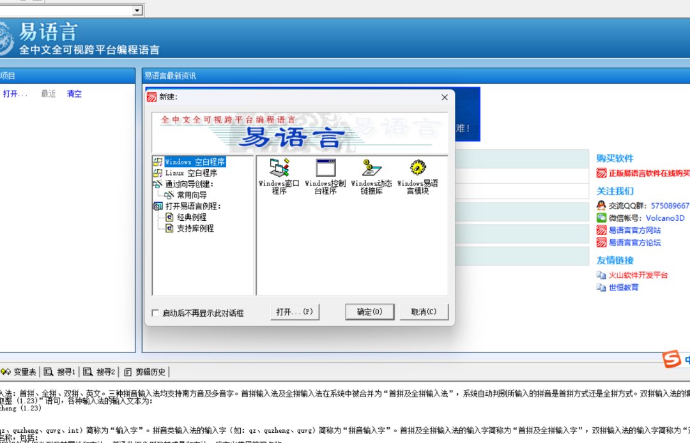Click the WeChat account icon
690x443 pixels.
[601, 218]
